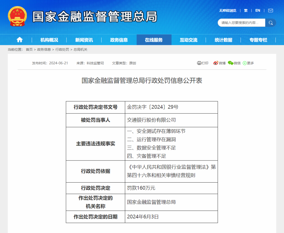Open the mailbox envelope icon

(x=270, y=11)
